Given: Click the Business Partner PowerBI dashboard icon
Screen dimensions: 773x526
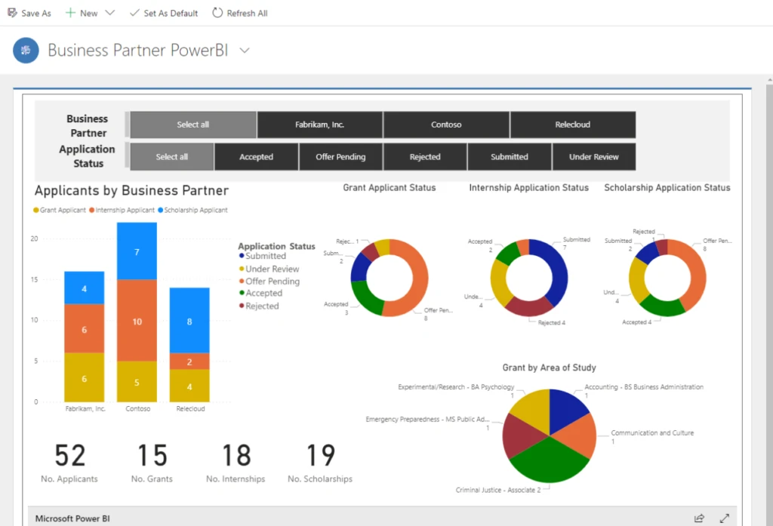Looking at the screenshot, I should tap(25, 50).
